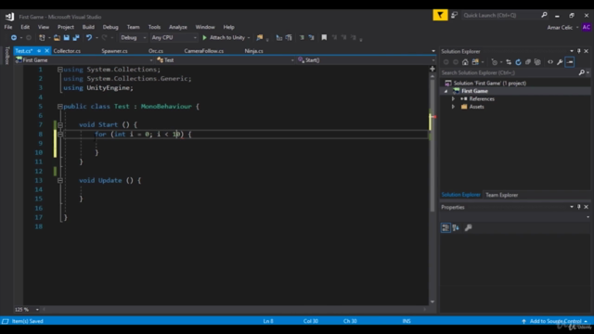Click the Navigate Backward arrow icon
Viewport: 594px width, 334px height.
click(14, 37)
